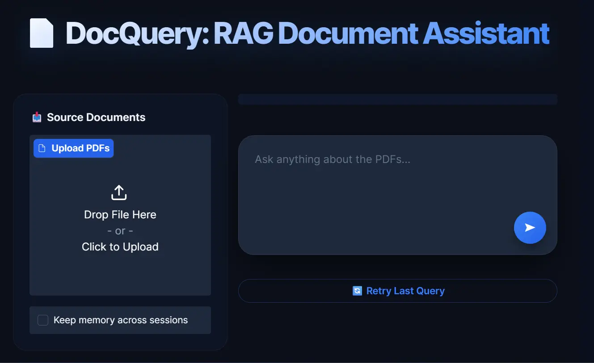The width and height of the screenshot is (594, 363).
Task: Submit the query using the circular send icon
Action: coord(530,228)
